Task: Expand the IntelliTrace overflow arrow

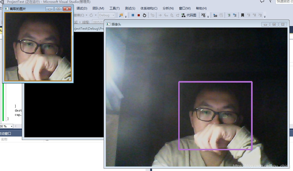Action: [x=208, y=16]
